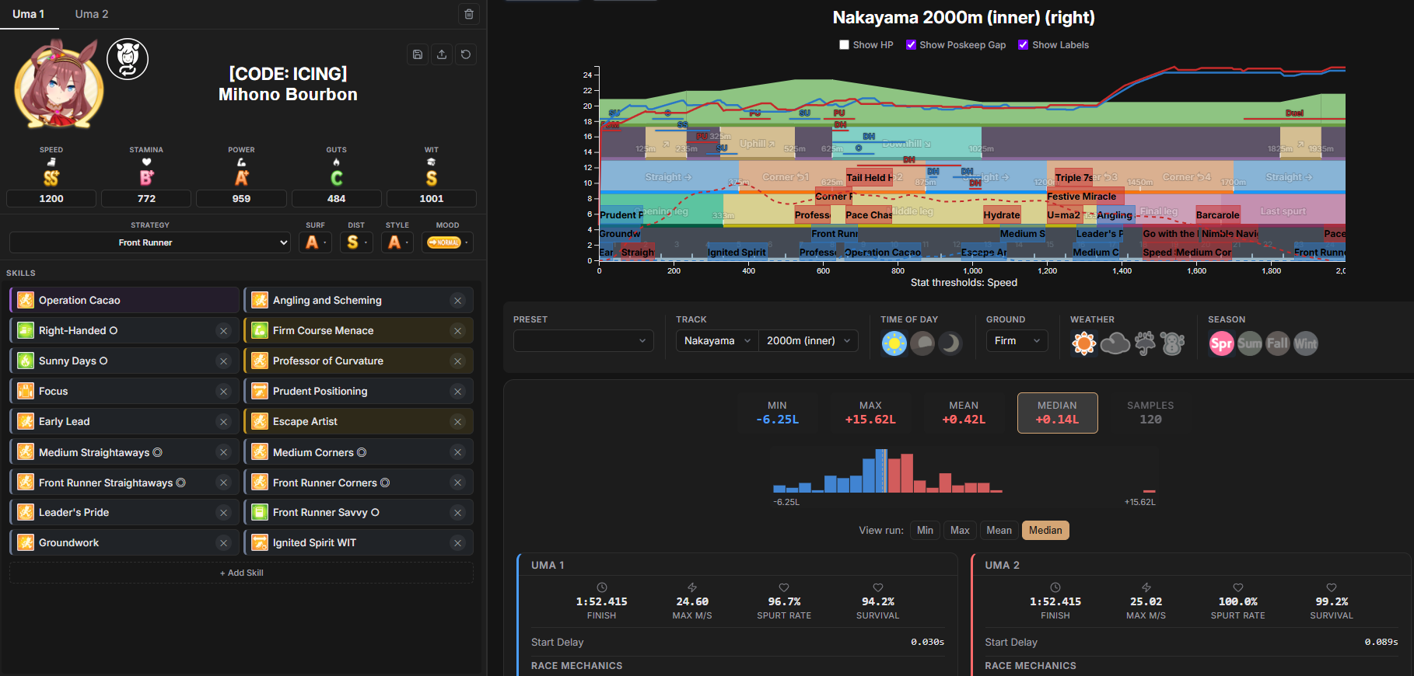Click the export upload icon

click(442, 54)
